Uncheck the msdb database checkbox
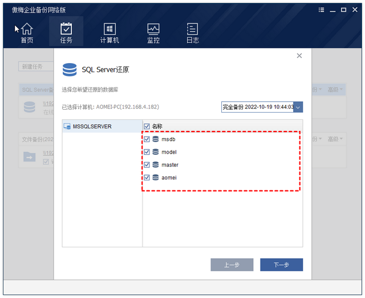The image size is (365, 298). pos(147,139)
